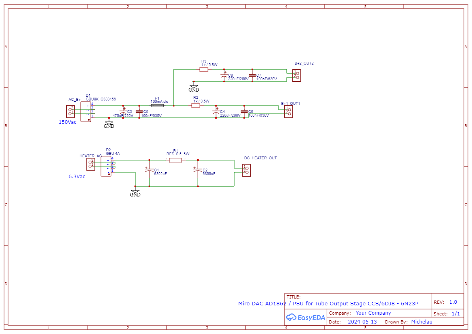
Task: Select the DC_HEATER_OUT connector symbol
Action: [246, 170]
